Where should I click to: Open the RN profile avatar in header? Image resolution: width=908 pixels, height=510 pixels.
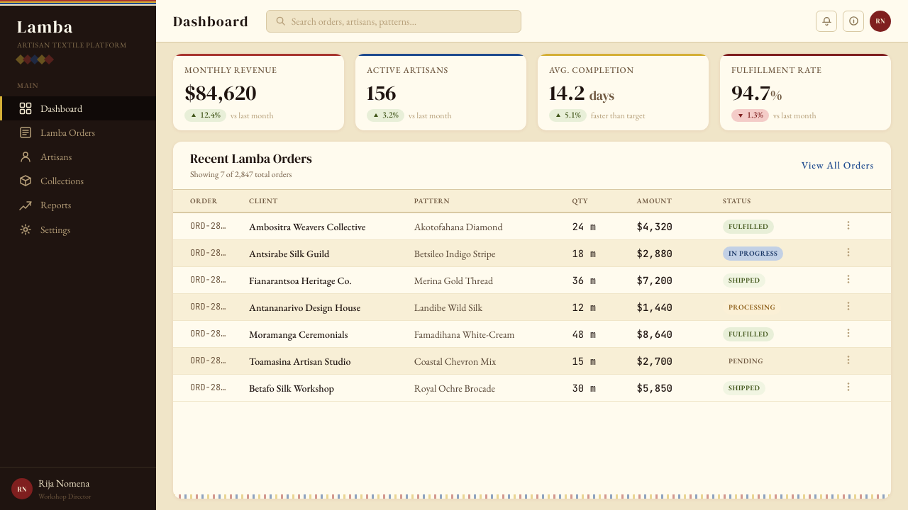(880, 21)
